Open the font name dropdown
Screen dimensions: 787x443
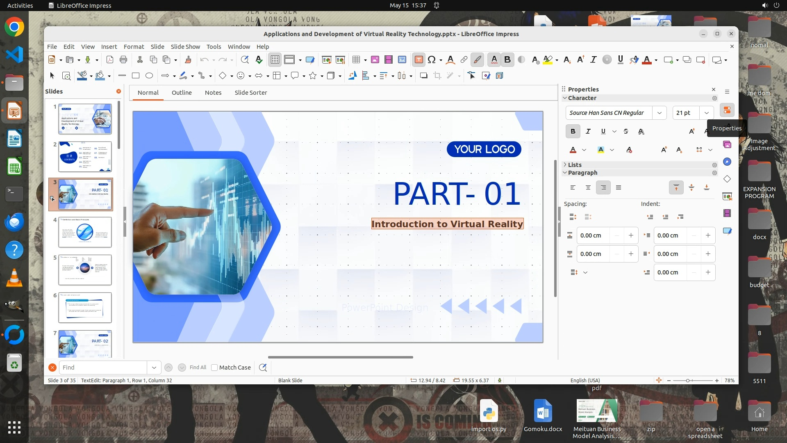(659, 113)
